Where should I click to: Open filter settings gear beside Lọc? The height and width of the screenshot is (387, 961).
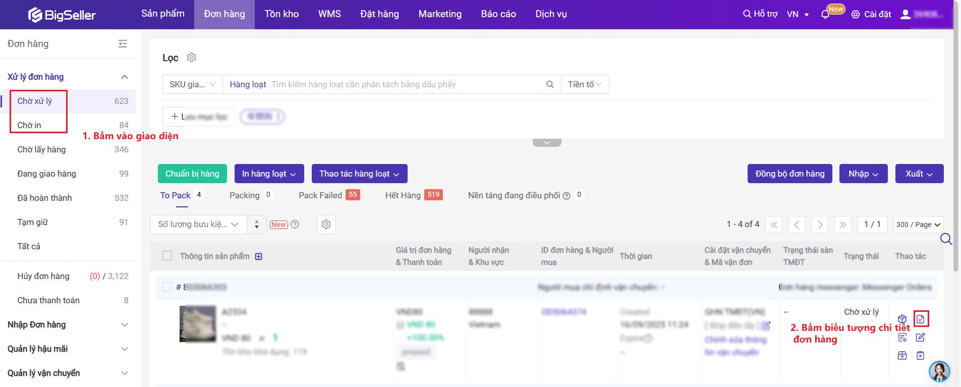(x=191, y=58)
